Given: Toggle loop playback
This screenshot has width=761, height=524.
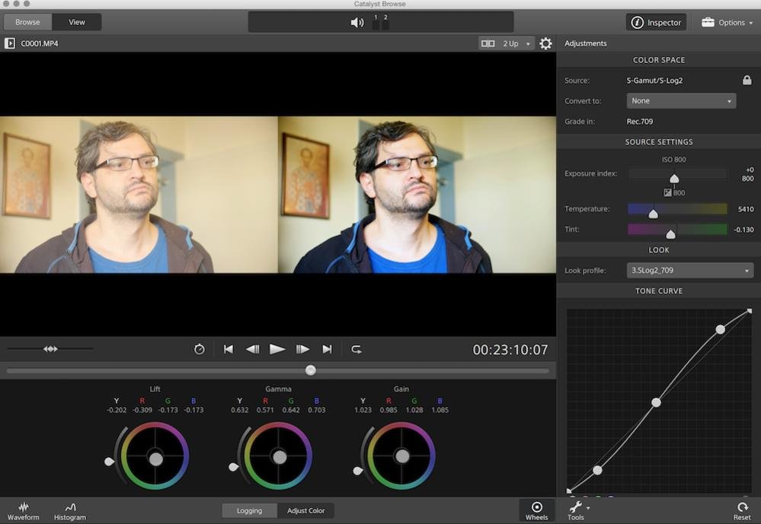Looking at the screenshot, I should pos(356,349).
